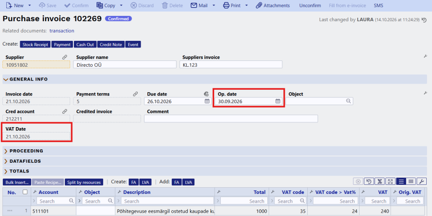Tick the select-all checkbox in No. column
This screenshot has width=432, height=216.
[25, 192]
